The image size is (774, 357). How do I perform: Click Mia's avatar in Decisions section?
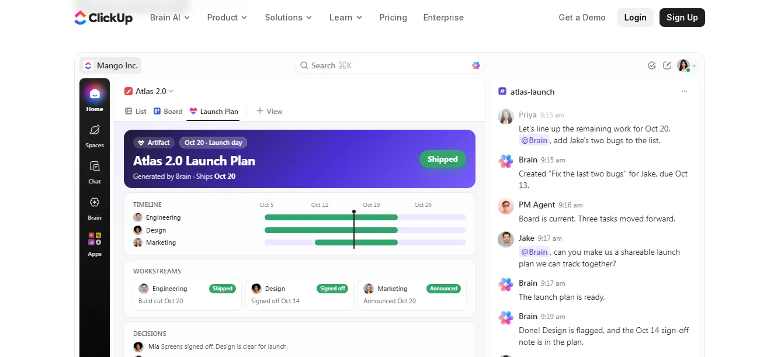click(138, 346)
